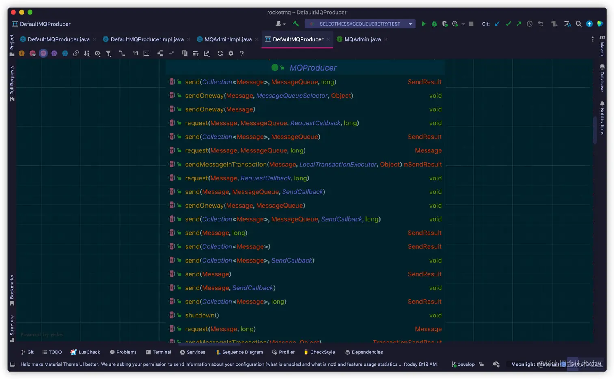Open the profiler run options dropdown arrow
Viewport: 614px width, 379px height.
[x=463, y=24]
